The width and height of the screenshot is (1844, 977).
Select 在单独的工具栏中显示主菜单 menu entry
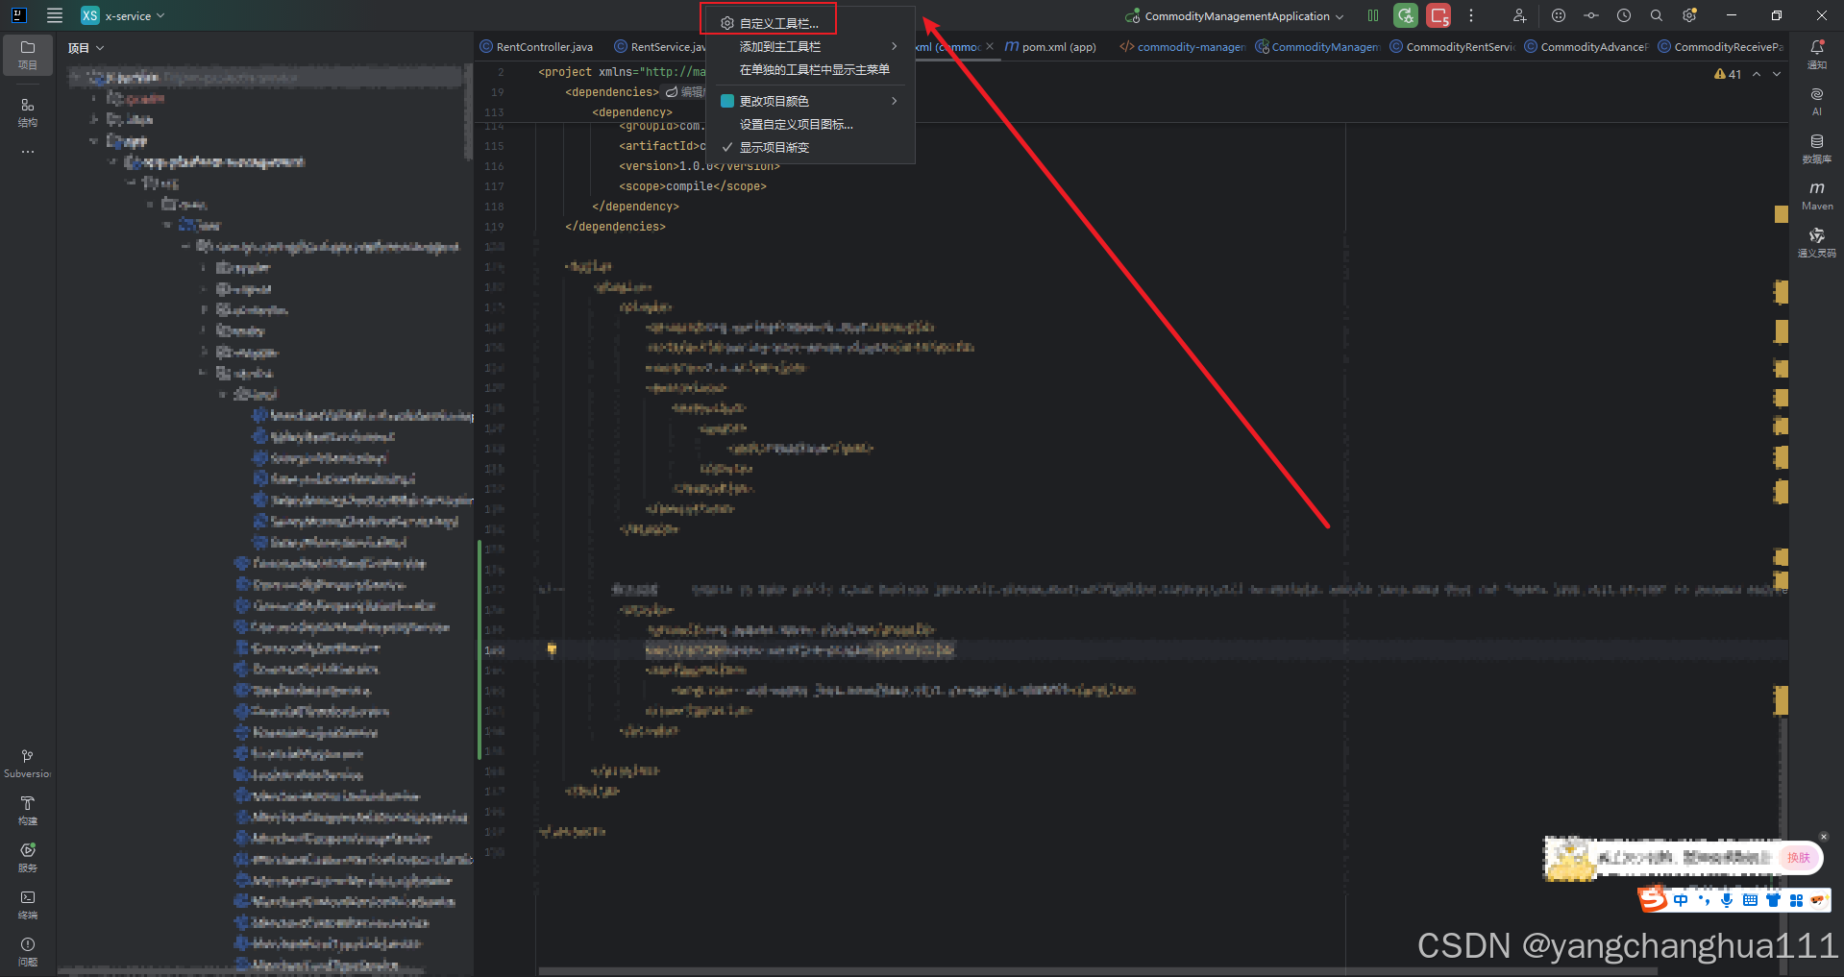pyautogui.click(x=810, y=69)
